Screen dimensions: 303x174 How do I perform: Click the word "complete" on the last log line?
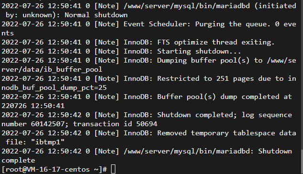[x=18, y=160]
